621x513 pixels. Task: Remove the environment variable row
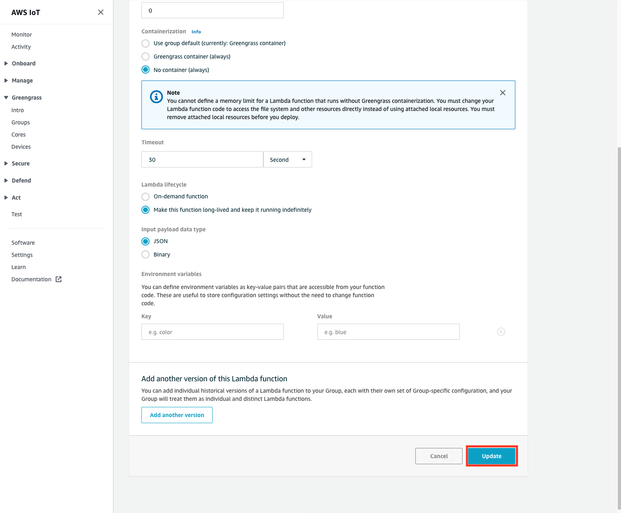501,332
